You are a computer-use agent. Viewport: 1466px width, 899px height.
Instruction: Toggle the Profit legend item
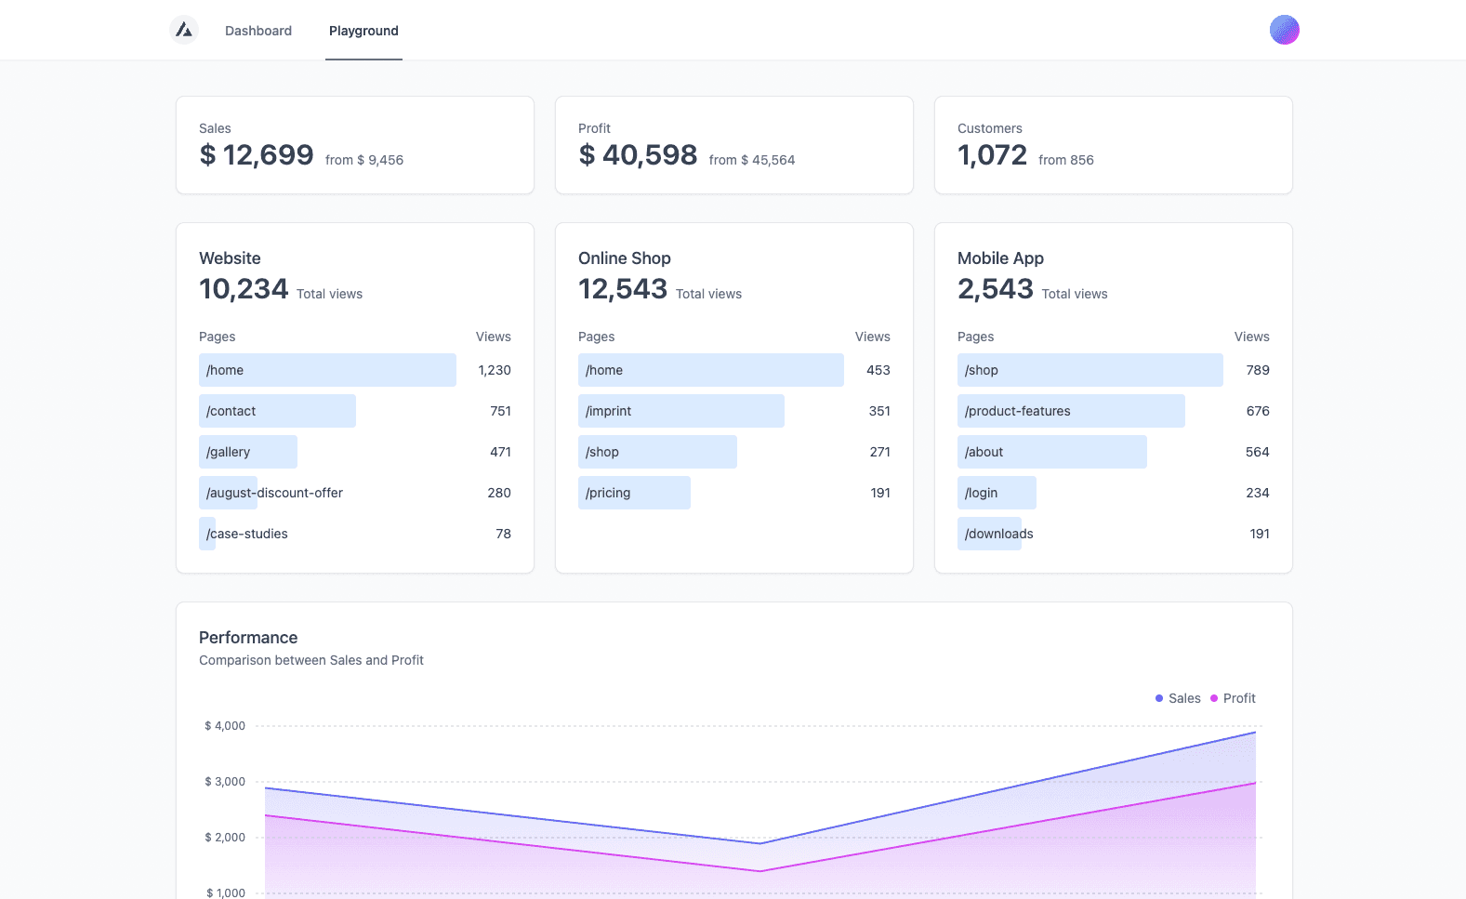click(x=1233, y=698)
